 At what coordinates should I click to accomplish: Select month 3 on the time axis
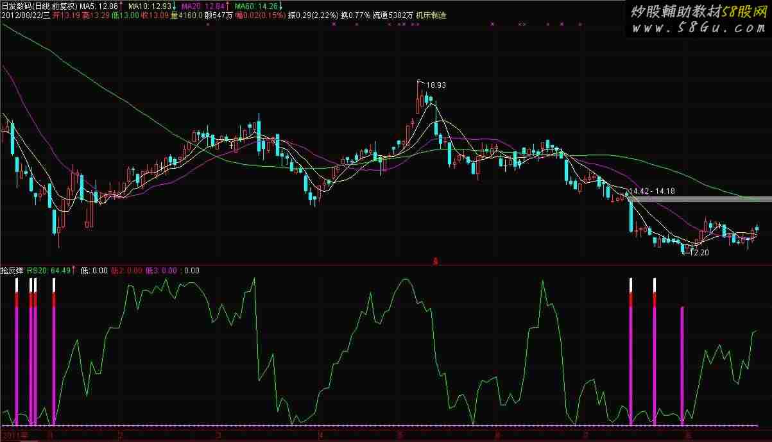218,435
